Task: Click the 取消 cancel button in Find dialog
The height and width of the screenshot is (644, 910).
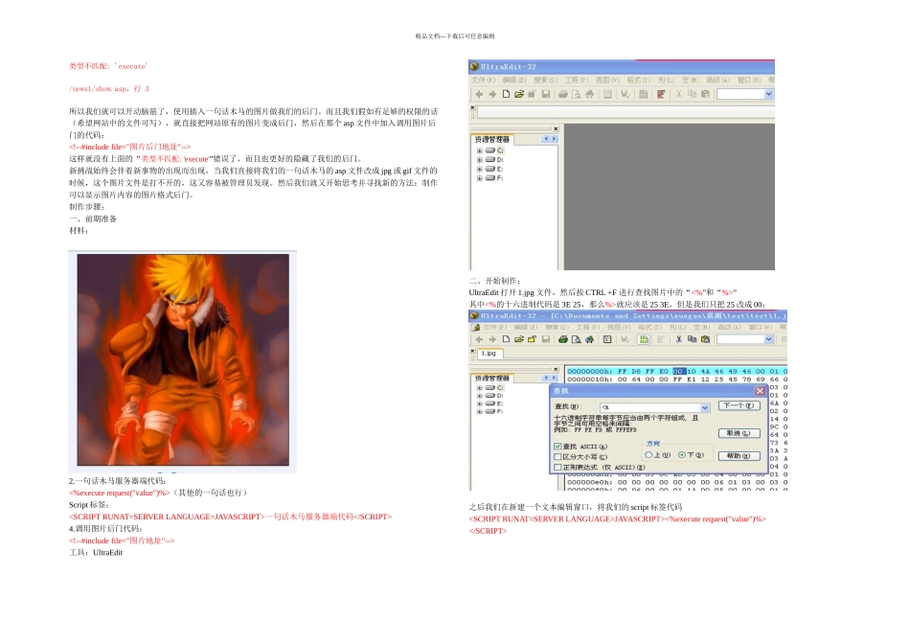Action: pyautogui.click(x=739, y=433)
